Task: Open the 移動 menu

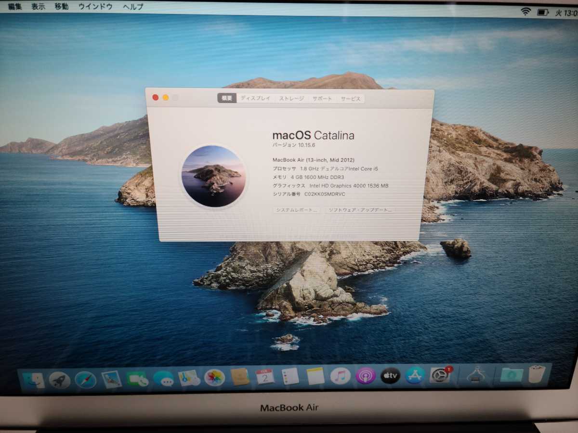Action: point(61,6)
